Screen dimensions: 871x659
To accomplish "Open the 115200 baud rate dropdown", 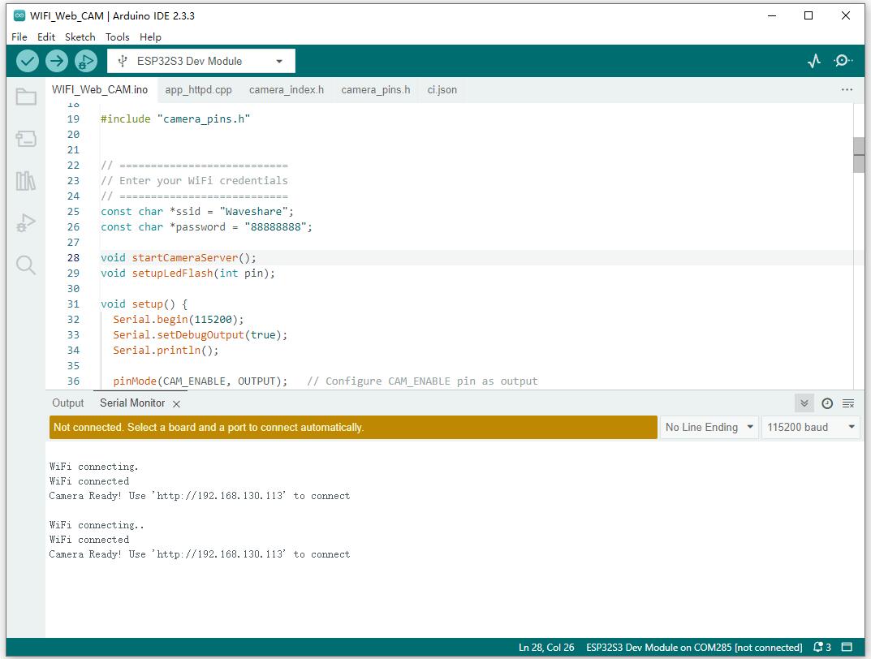I will pyautogui.click(x=810, y=427).
